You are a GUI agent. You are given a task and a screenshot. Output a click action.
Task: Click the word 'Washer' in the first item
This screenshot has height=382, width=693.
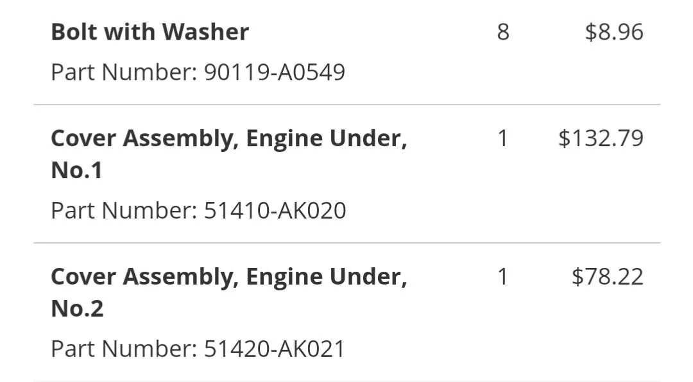pos(205,32)
